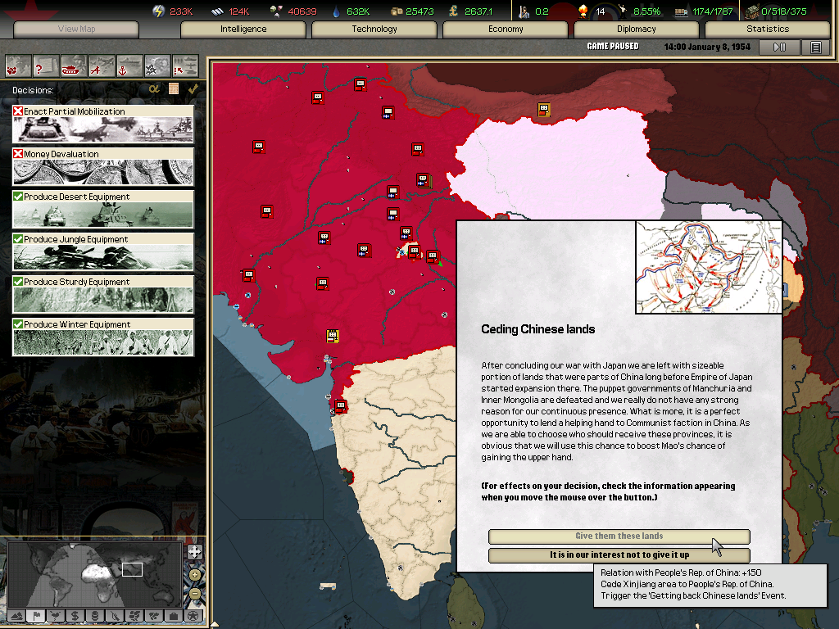Open the Technology tab
This screenshot has height=629, width=839.
pyautogui.click(x=374, y=29)
